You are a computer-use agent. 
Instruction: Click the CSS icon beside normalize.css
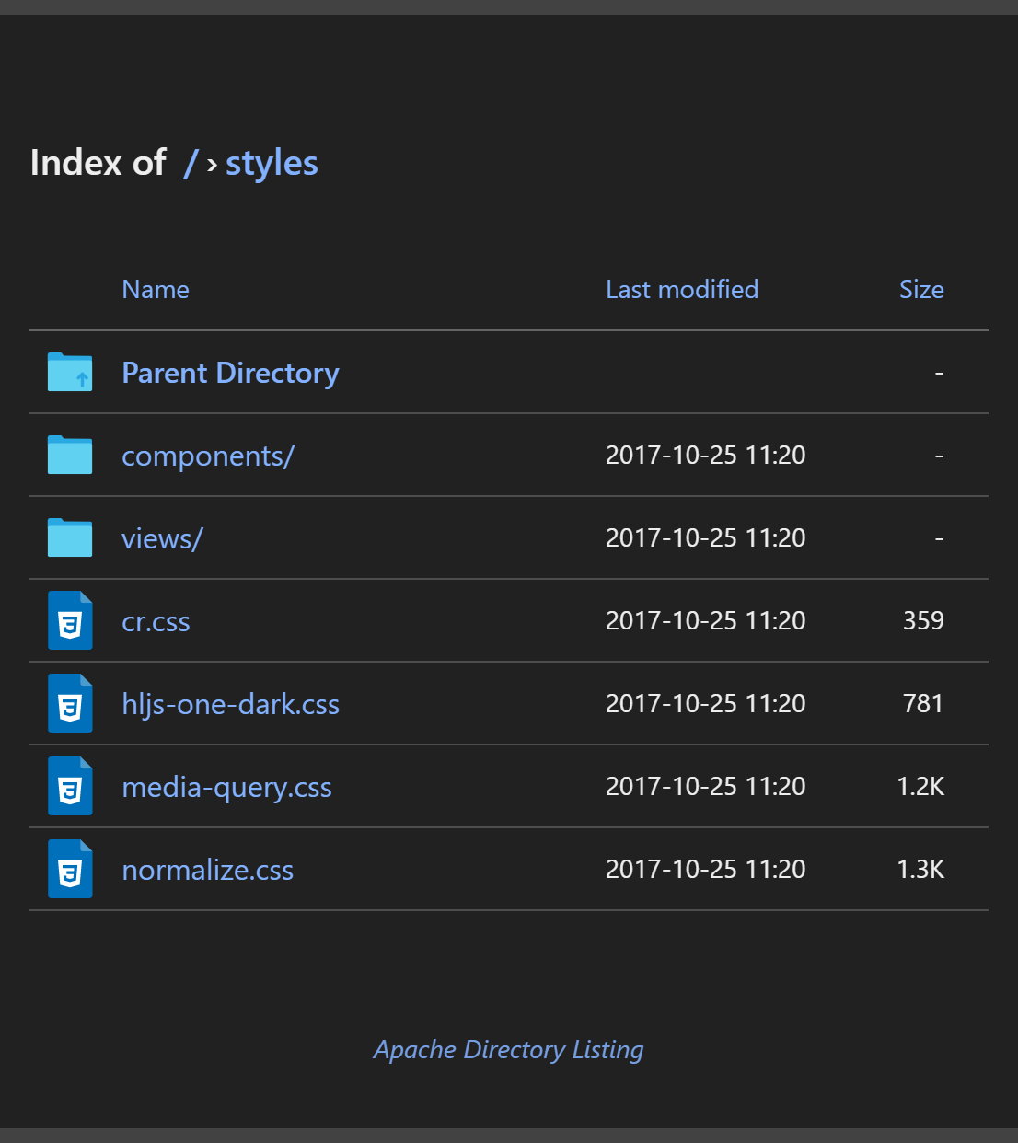(x=70, y=869)
